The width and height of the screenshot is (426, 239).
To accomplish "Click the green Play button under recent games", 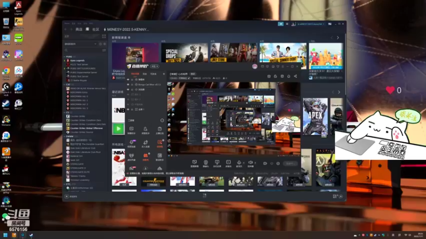I will 118,129.
